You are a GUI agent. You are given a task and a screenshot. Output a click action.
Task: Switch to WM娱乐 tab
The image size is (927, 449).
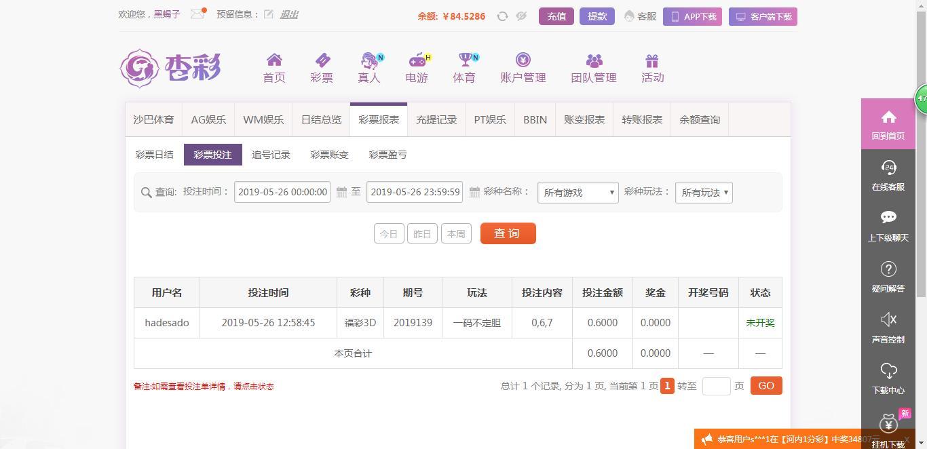point(263,120)
